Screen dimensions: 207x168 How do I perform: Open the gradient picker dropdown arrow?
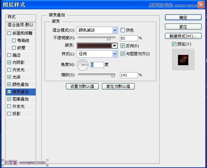pos(115,46)
